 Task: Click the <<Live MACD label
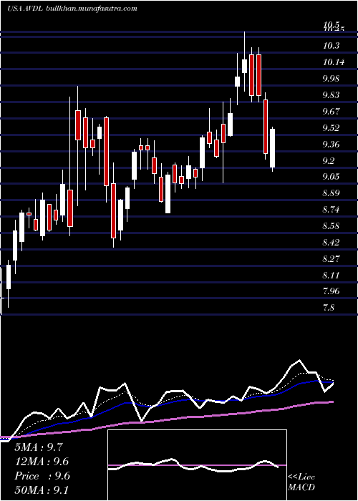pos(301,482)
